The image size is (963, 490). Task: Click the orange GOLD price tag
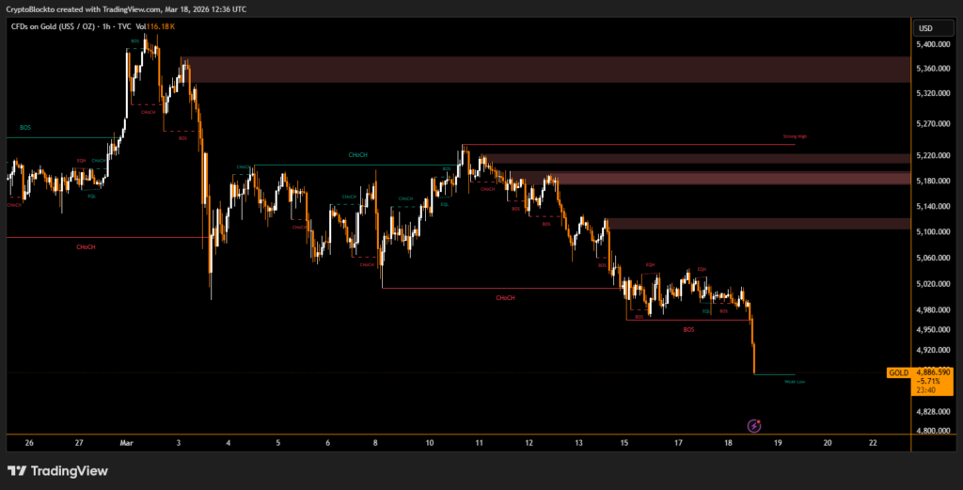coord(899,373)
